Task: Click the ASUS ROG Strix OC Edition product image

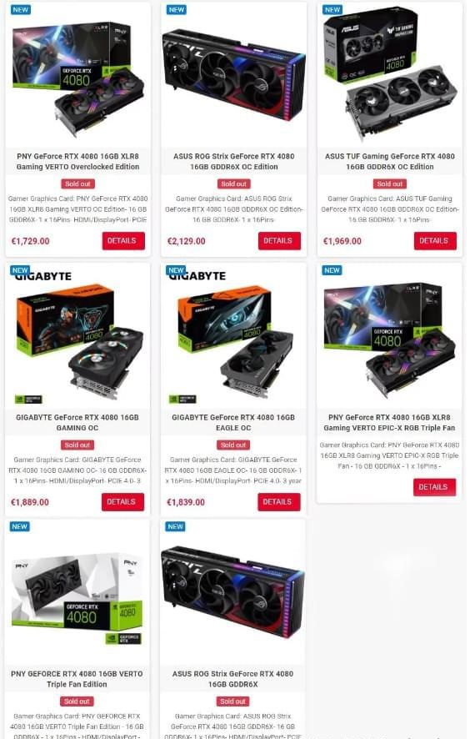Action: [x=233, y=75]
